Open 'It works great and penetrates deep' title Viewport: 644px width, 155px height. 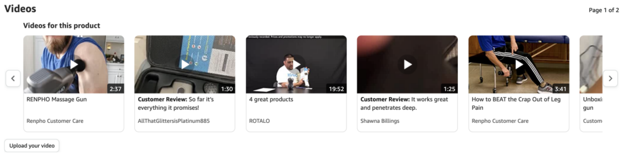[404, 103]
